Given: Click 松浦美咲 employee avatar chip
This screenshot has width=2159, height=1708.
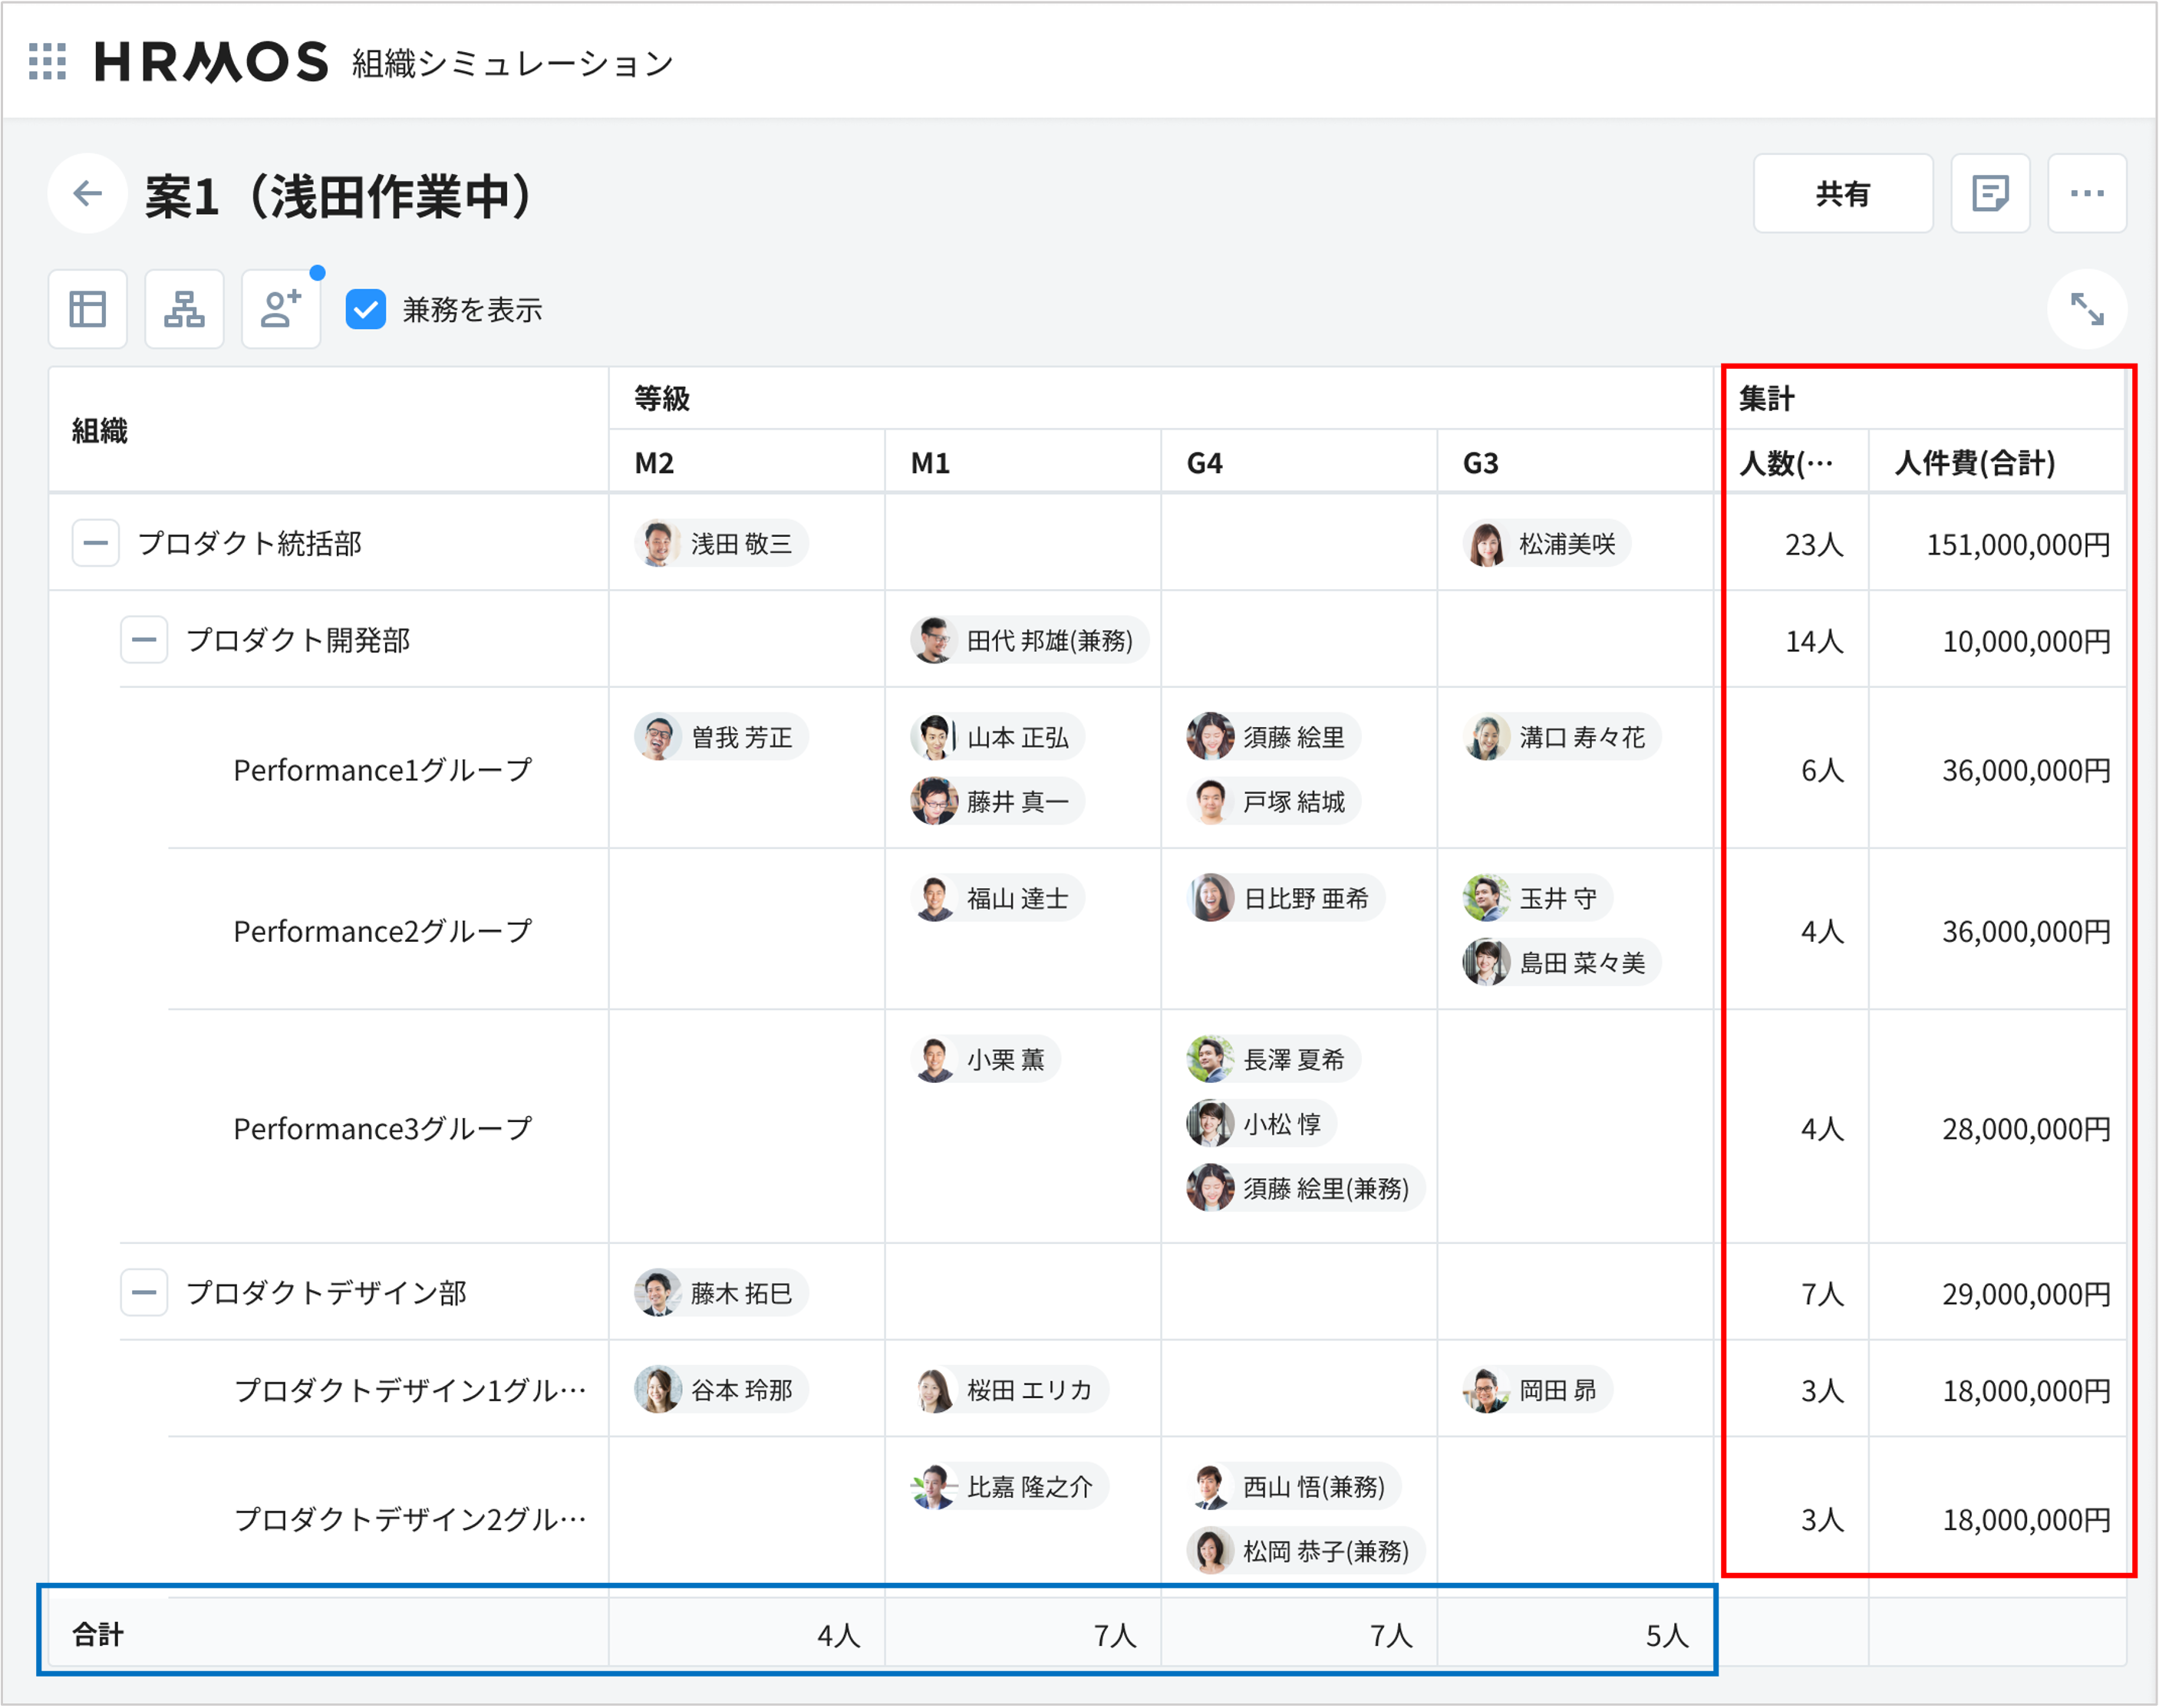Looking at the screenshot, I should (1547, 543).
